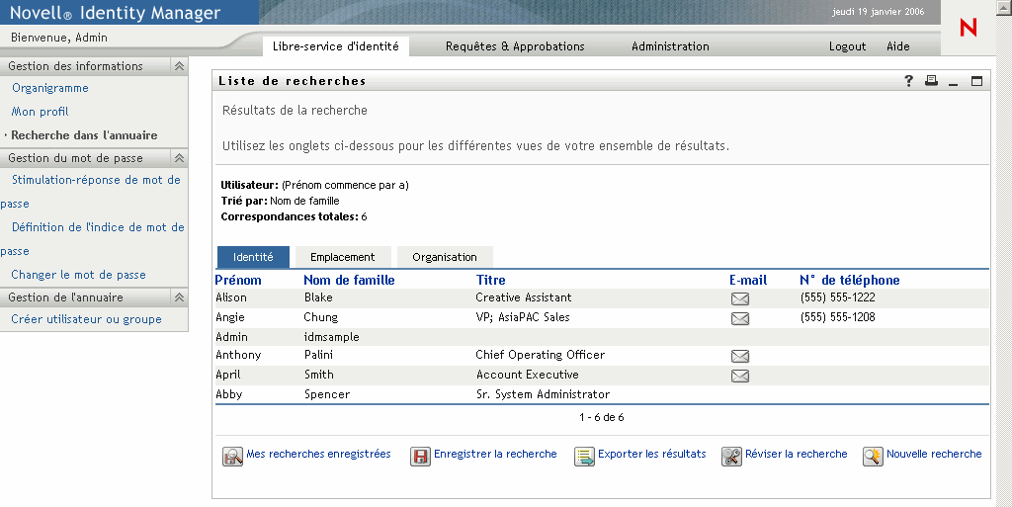Click title Sr. System Administrator
The width and height of the screenshot is (1012, 507).
click(x=543, y=394)
